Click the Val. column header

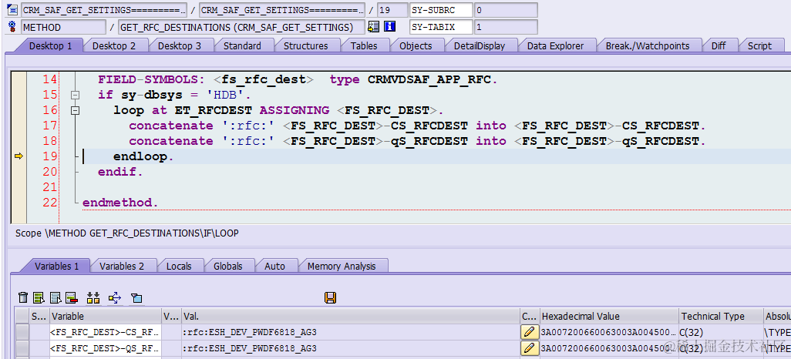click(x=351, y=316)
